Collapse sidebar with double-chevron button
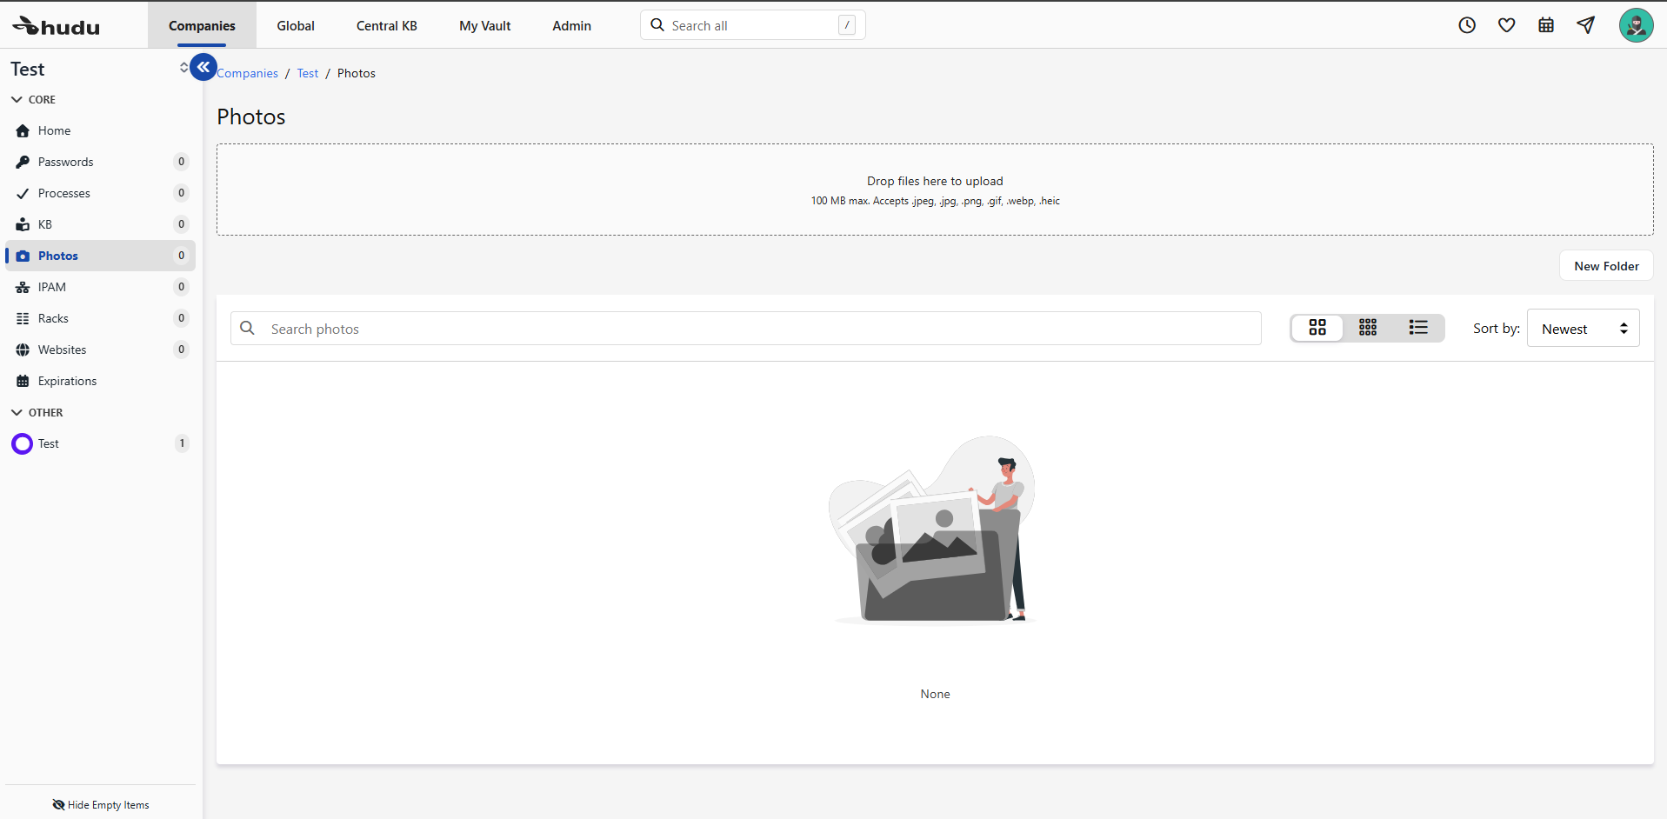Image resolution: width=1667 pixels, height=819 pixels. 203,67
